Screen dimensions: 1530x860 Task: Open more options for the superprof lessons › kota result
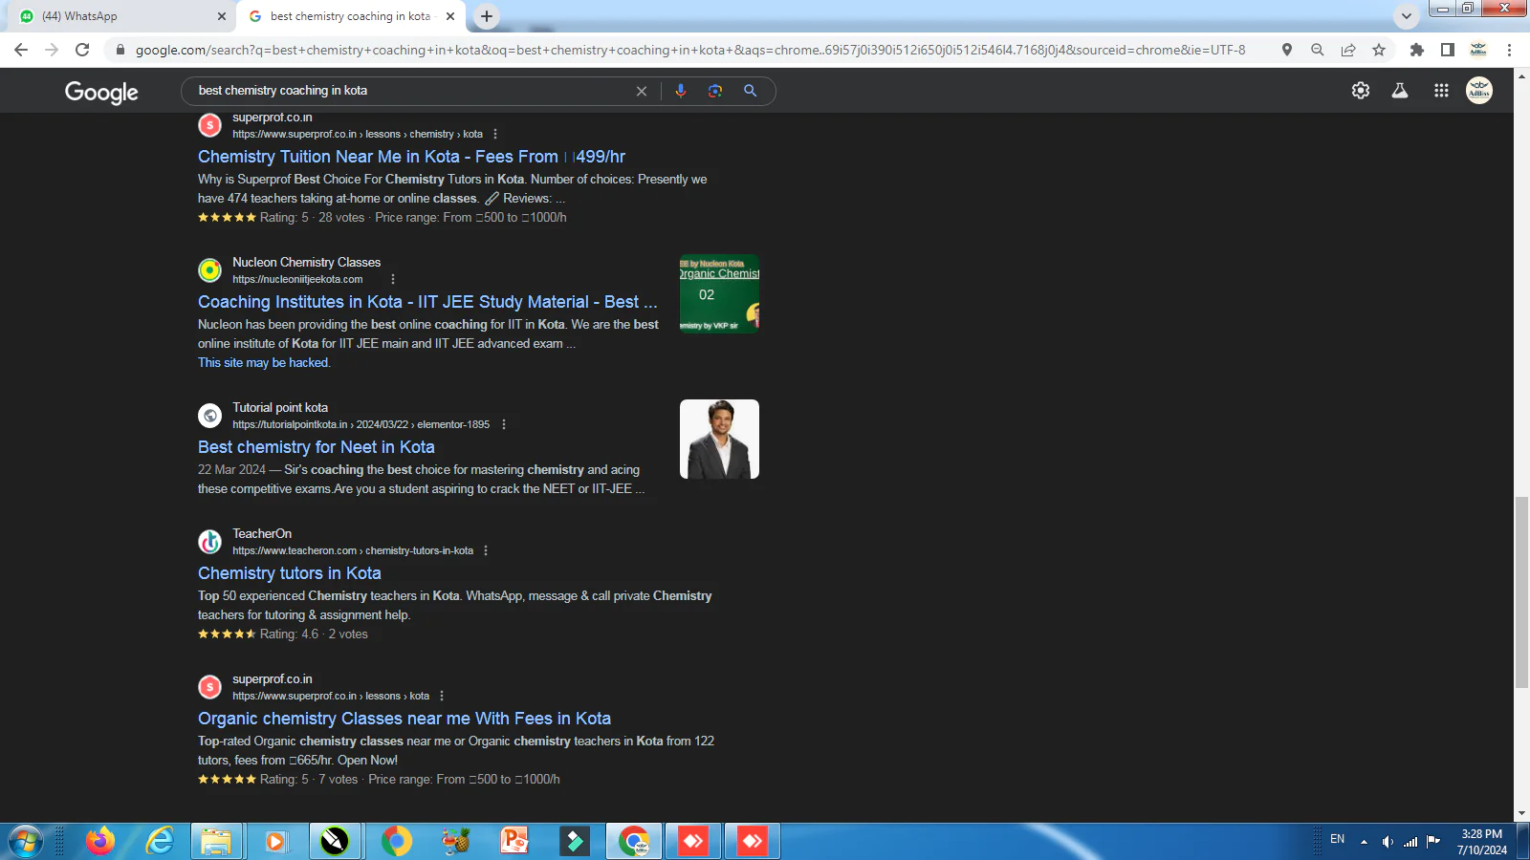tap(442, 697)
